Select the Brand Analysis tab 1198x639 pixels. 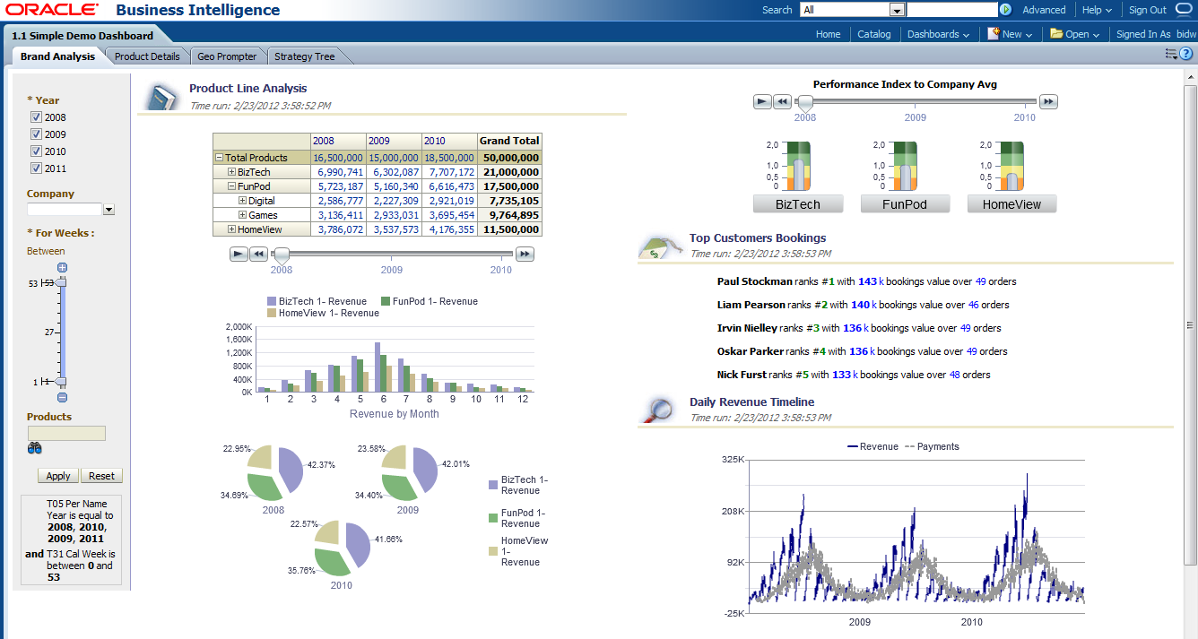coord(57,56)
